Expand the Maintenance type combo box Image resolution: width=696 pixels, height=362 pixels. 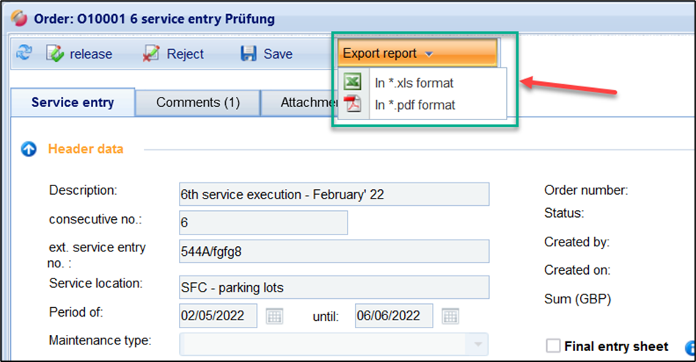(479, 343)
